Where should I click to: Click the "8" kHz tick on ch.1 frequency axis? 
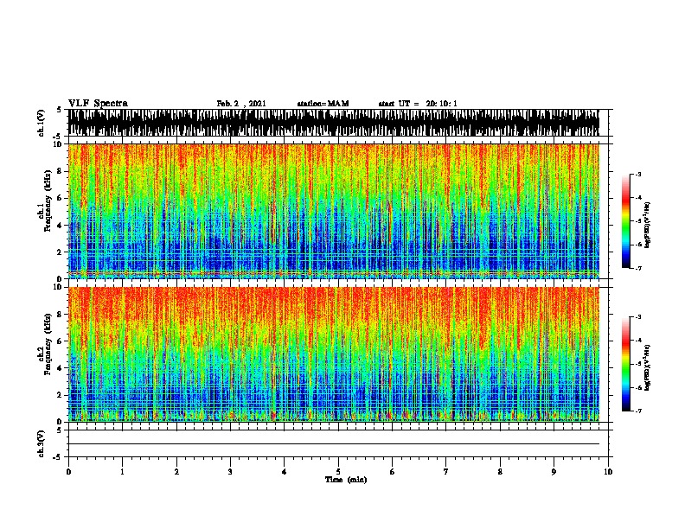point(61,171)
